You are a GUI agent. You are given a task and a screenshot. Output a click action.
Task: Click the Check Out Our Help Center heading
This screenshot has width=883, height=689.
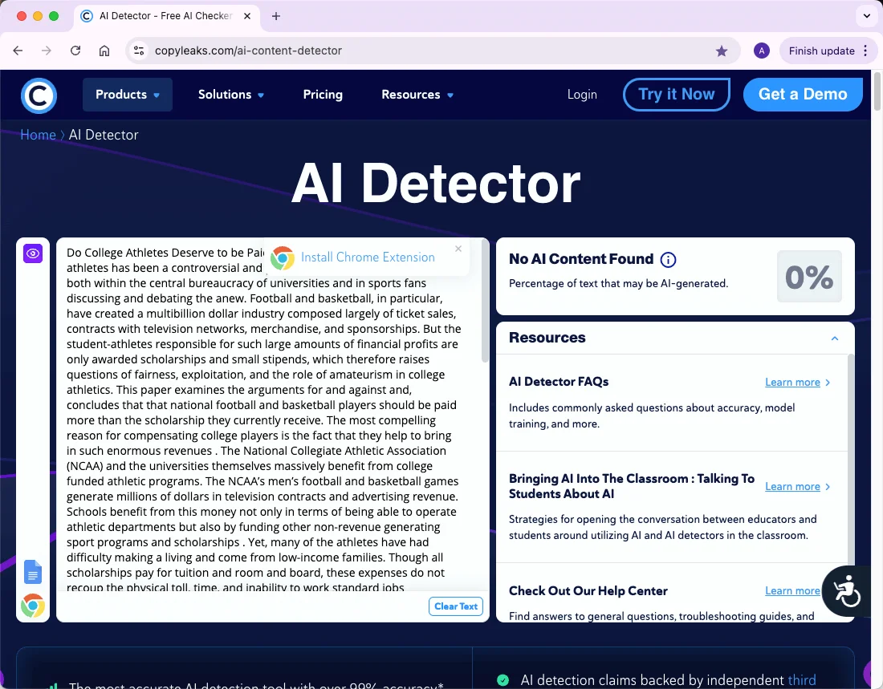[588, 591]
